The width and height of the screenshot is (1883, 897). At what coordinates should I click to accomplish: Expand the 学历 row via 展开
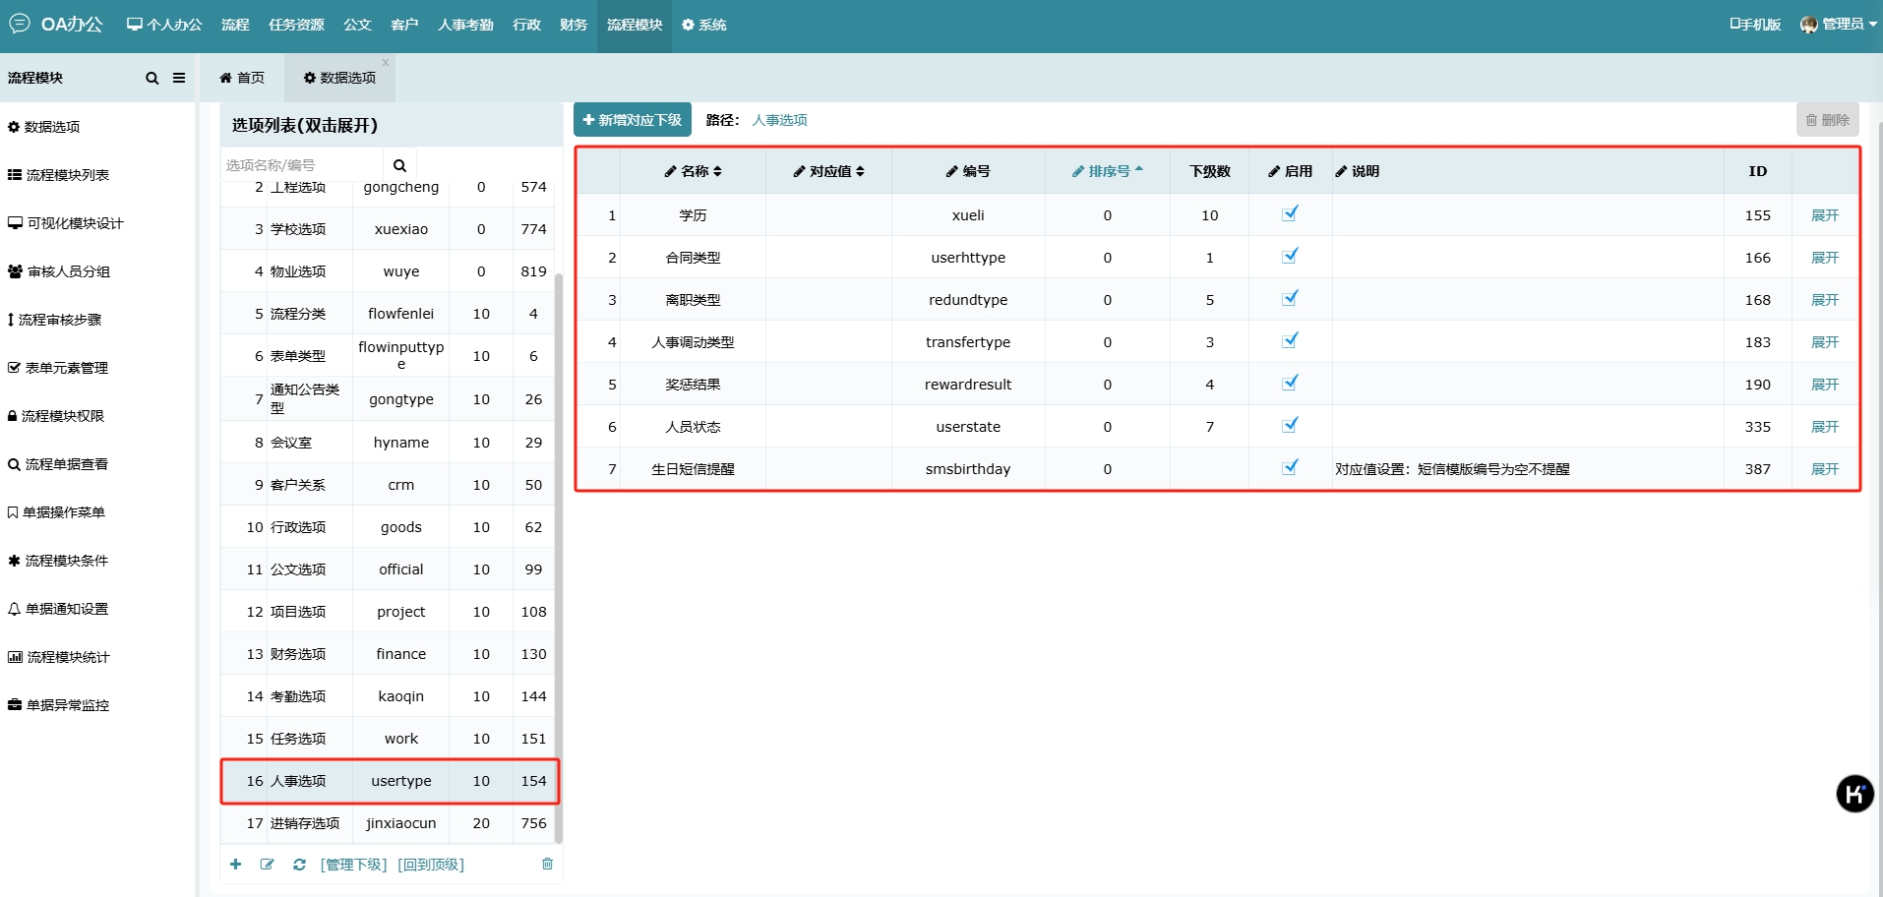pos(1825,215)
